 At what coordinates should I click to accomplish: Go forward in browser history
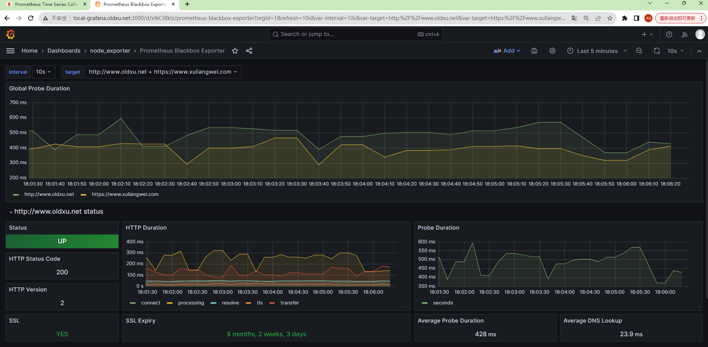pyautogui.click(x=19, y=18)
